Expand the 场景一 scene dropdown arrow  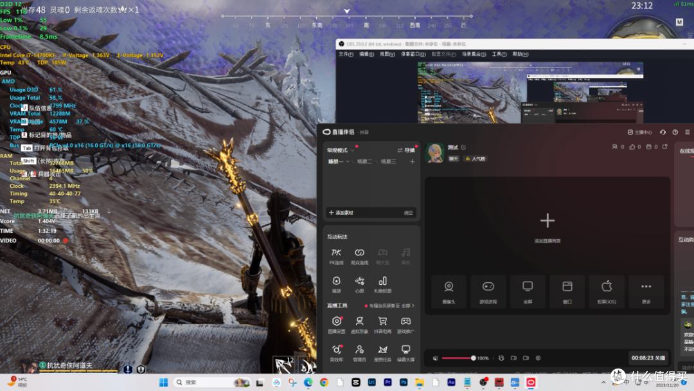tap(348, 161)
